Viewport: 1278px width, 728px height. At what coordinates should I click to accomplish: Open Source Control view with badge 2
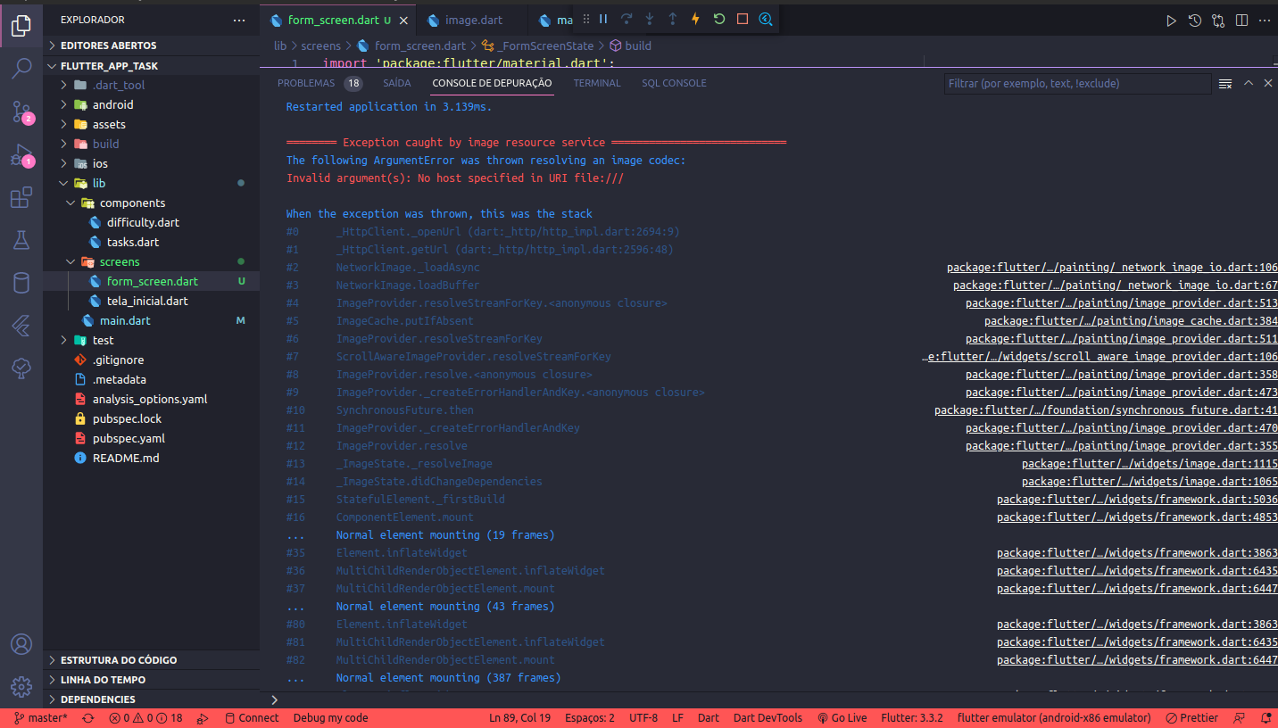point(21,112)
